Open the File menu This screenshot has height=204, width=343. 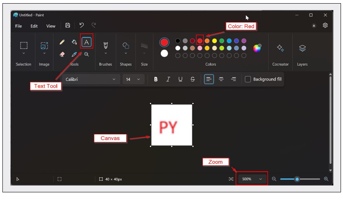[18, 26]
